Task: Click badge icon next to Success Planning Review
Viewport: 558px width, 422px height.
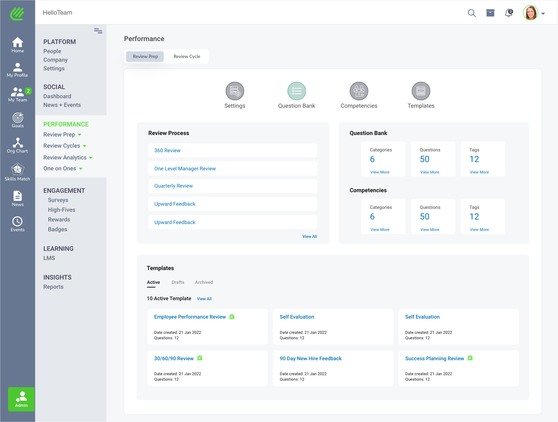Action: [470, 358]
